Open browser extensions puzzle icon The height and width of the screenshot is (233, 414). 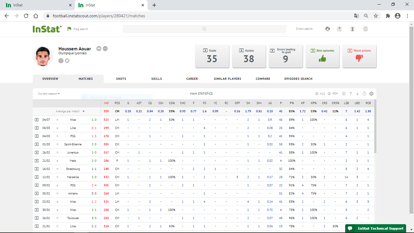pyautogui.click(x=388, y=16)
